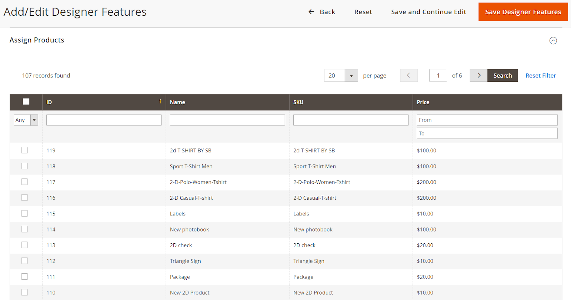Viewport: 571px width, 300px height.
Task: Focus the ID filter input field
Action: pyautogui.click(x=104, y=120)
